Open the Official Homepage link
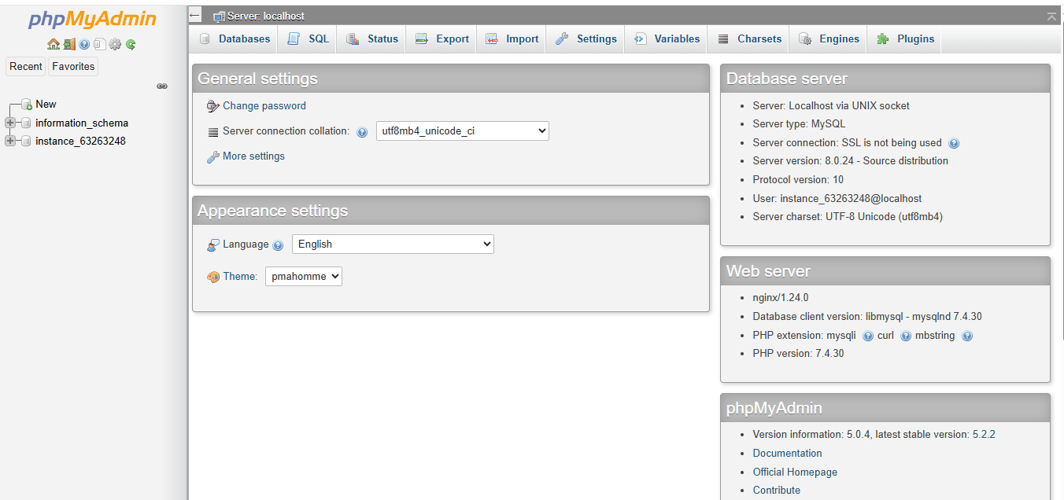The height and width of the screenshot is (500, 1064). coord(795,472)
